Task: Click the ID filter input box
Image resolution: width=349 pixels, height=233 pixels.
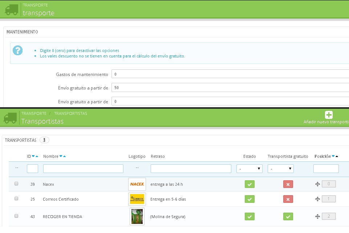Action: tap(32, 169)
